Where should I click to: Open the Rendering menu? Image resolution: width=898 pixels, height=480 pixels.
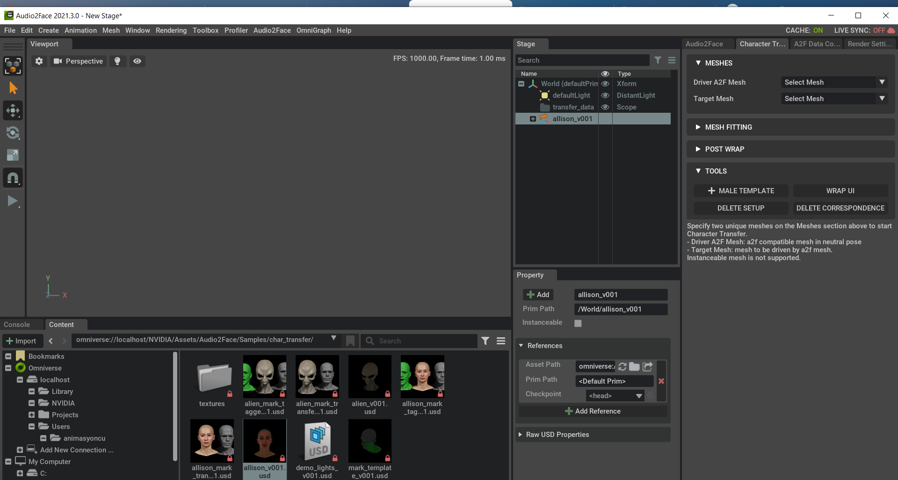click(171, 30)
